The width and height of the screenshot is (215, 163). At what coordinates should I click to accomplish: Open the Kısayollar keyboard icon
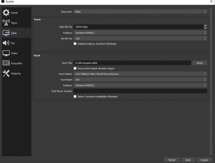6,63
